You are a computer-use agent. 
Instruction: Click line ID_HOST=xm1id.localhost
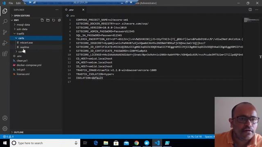pos(94,66)
